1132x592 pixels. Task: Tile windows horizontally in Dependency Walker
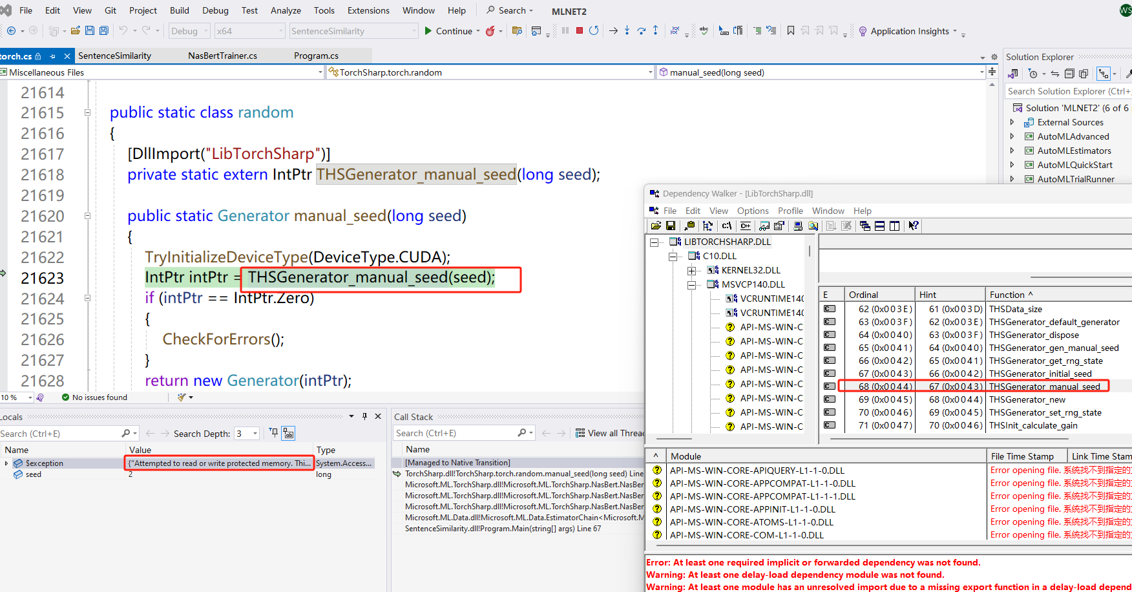[879, 226]
